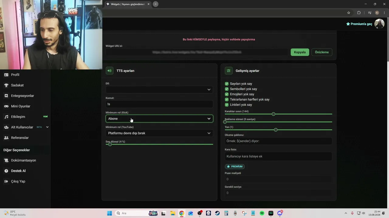This screenshot has height=218, width=389.
Task: Disable Linkleri yok say checkbox
Action: [x=227, y=105]
